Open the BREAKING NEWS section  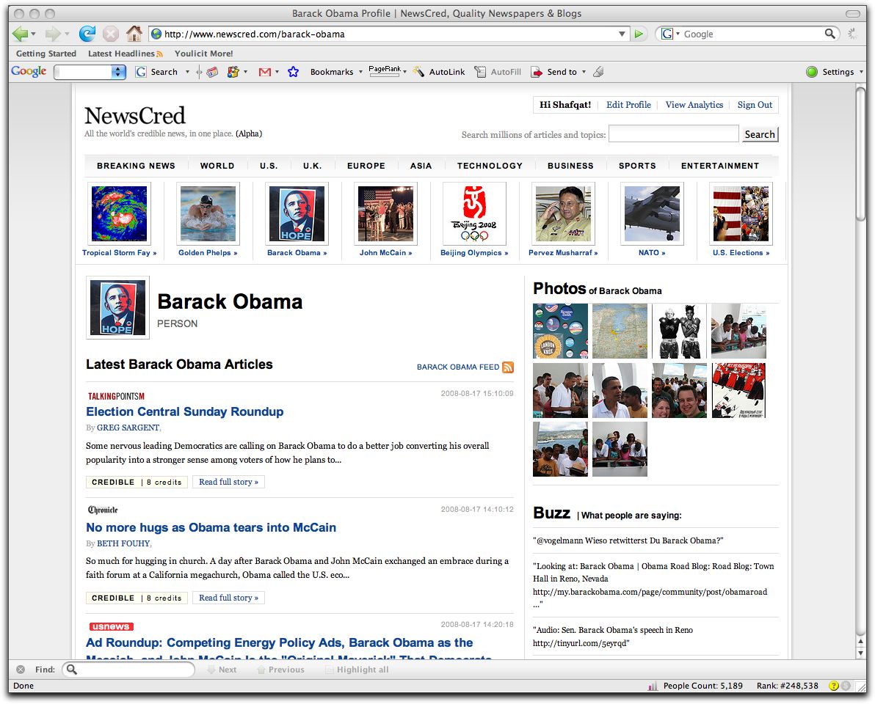tap(136, 166)
